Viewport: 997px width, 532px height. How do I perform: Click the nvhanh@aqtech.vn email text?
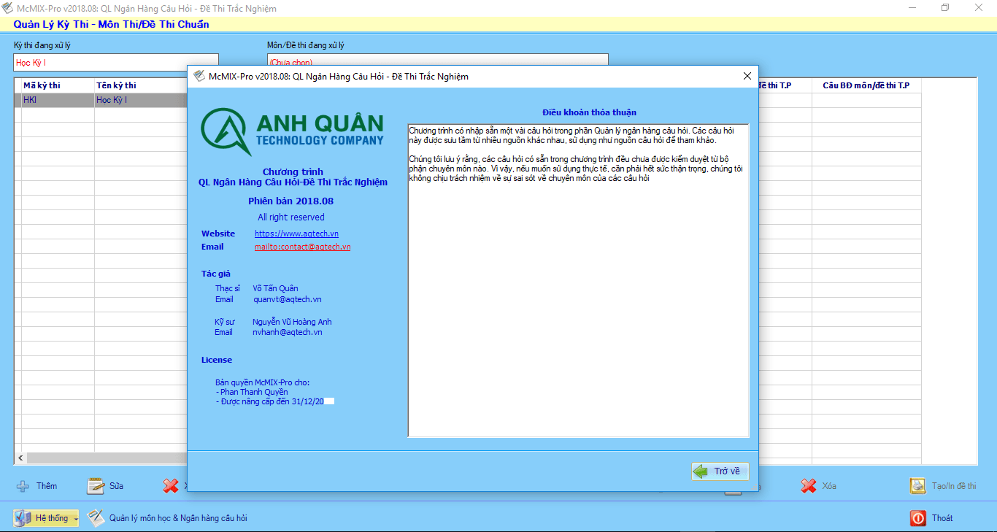[287, 332]
